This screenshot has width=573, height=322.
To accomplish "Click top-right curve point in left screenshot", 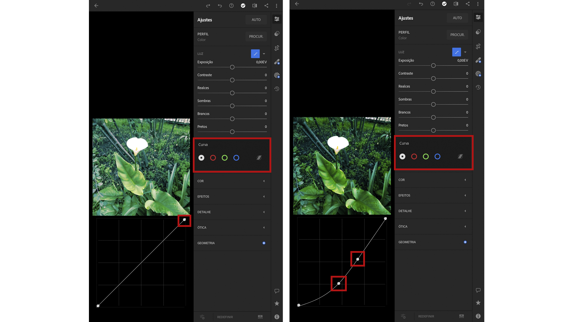I will [184, 220].
